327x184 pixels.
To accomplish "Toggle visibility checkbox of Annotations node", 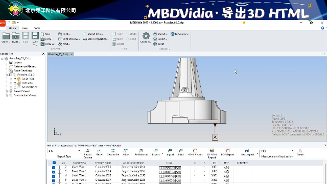I will (x=15, y=87).
